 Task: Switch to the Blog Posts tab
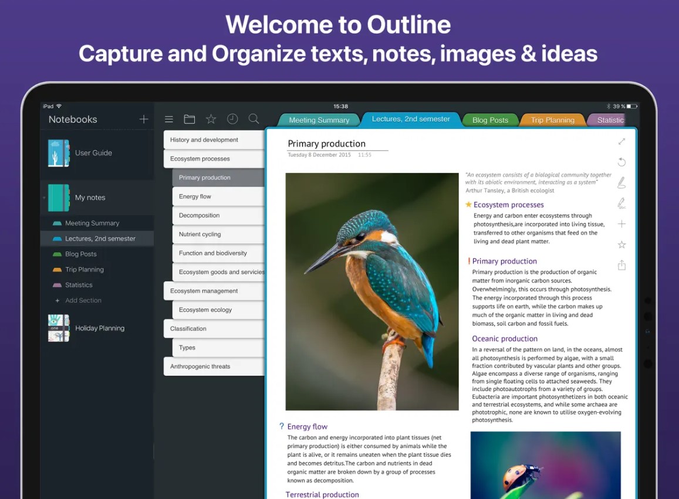click(490, 120)
